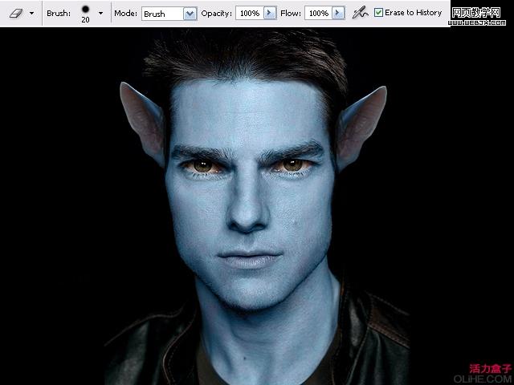Click the Eraser tool preset icon
This screenshot has height=385, width=514.
[15, 14]
